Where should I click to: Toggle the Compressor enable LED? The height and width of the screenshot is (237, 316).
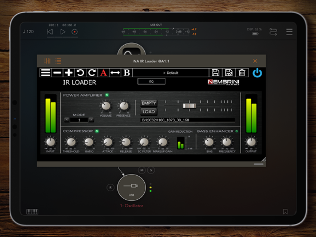click(x=97, y=131)
